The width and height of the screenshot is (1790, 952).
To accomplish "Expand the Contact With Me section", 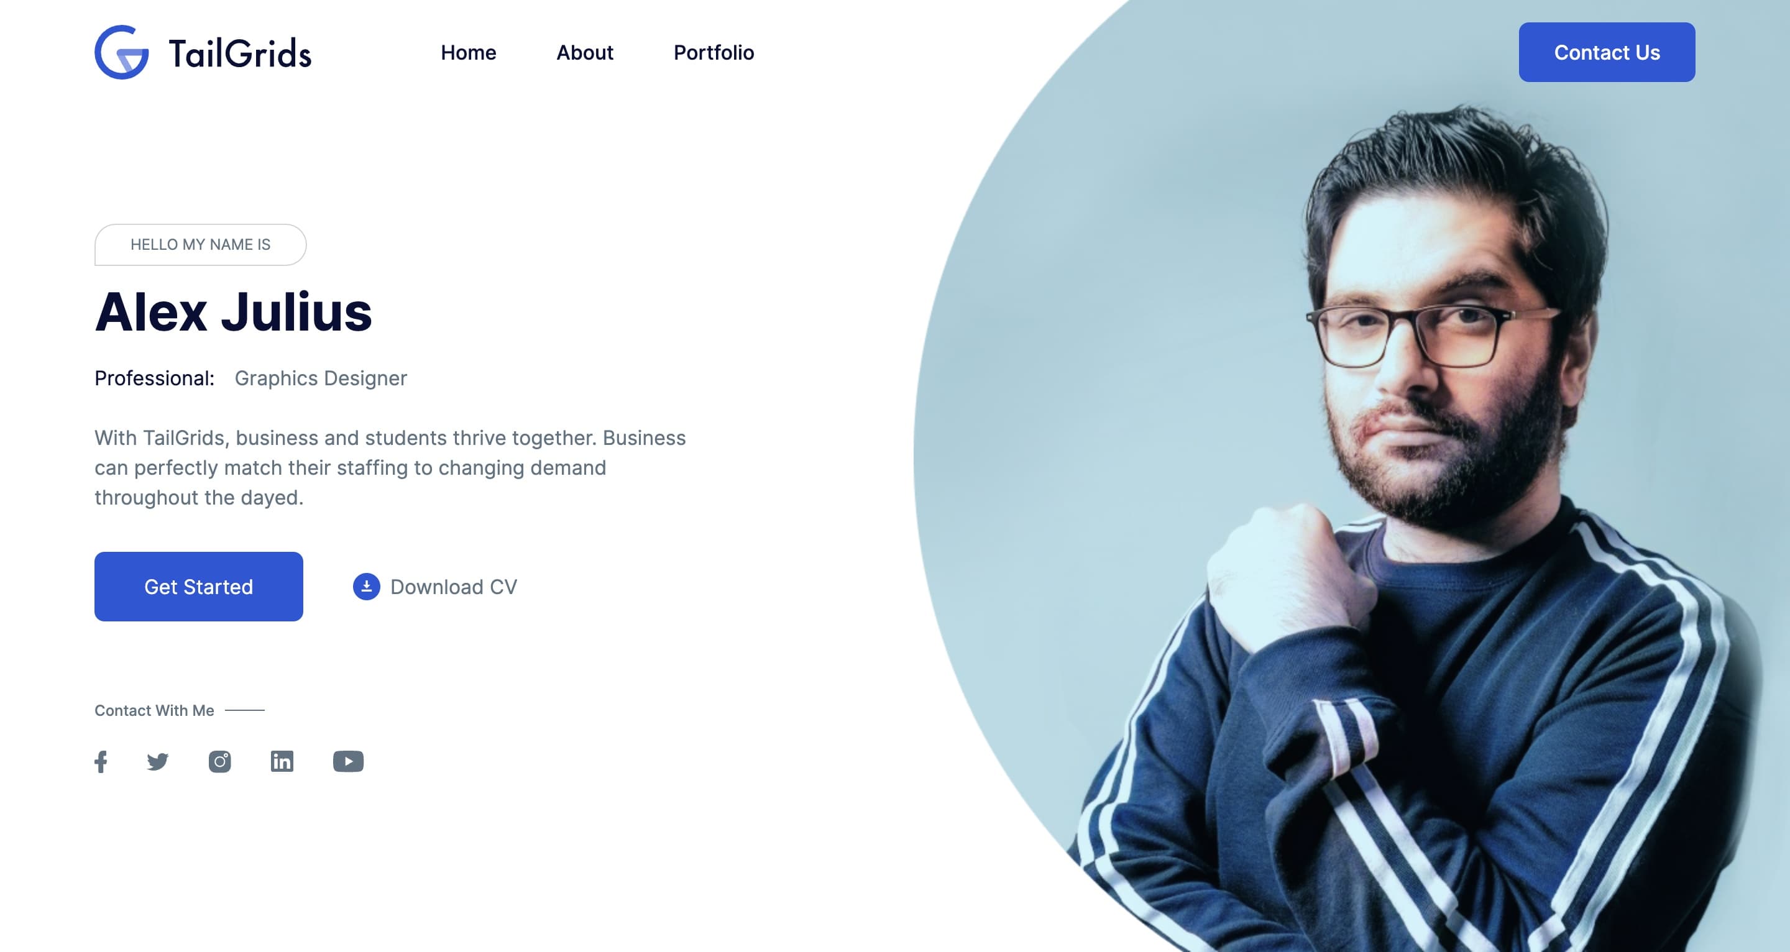I will (154, 709).
